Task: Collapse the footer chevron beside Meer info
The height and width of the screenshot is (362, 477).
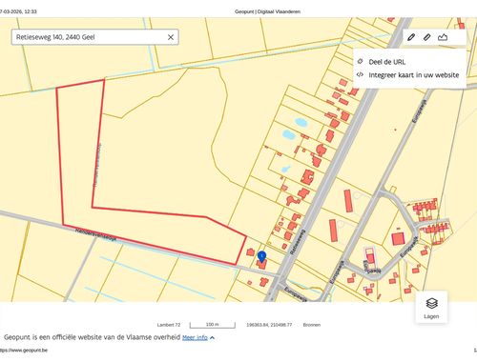Action: click(x=212, y=337)
